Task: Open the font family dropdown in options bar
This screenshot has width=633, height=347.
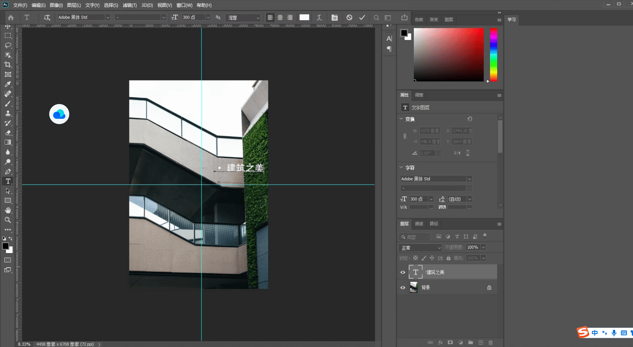Action: coord(108,17)
